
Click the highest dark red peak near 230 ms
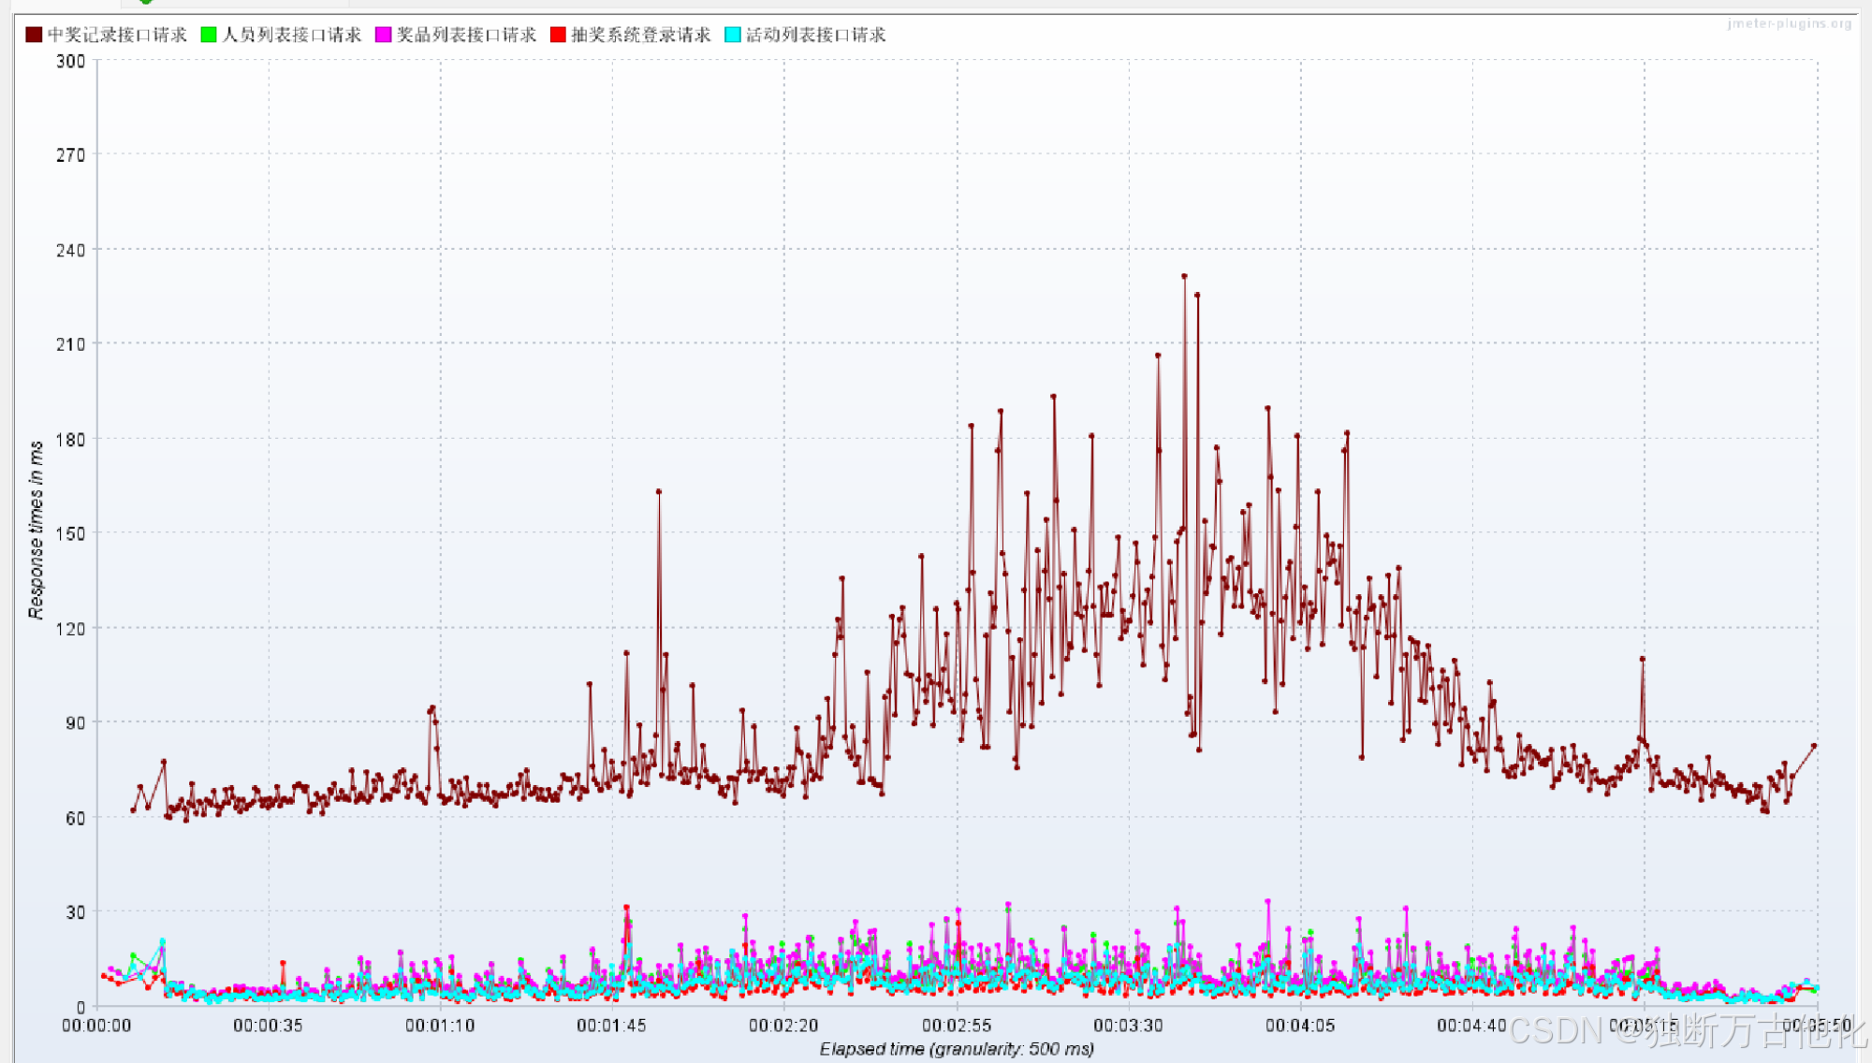pyautogui.click(x=1184, y=276)
